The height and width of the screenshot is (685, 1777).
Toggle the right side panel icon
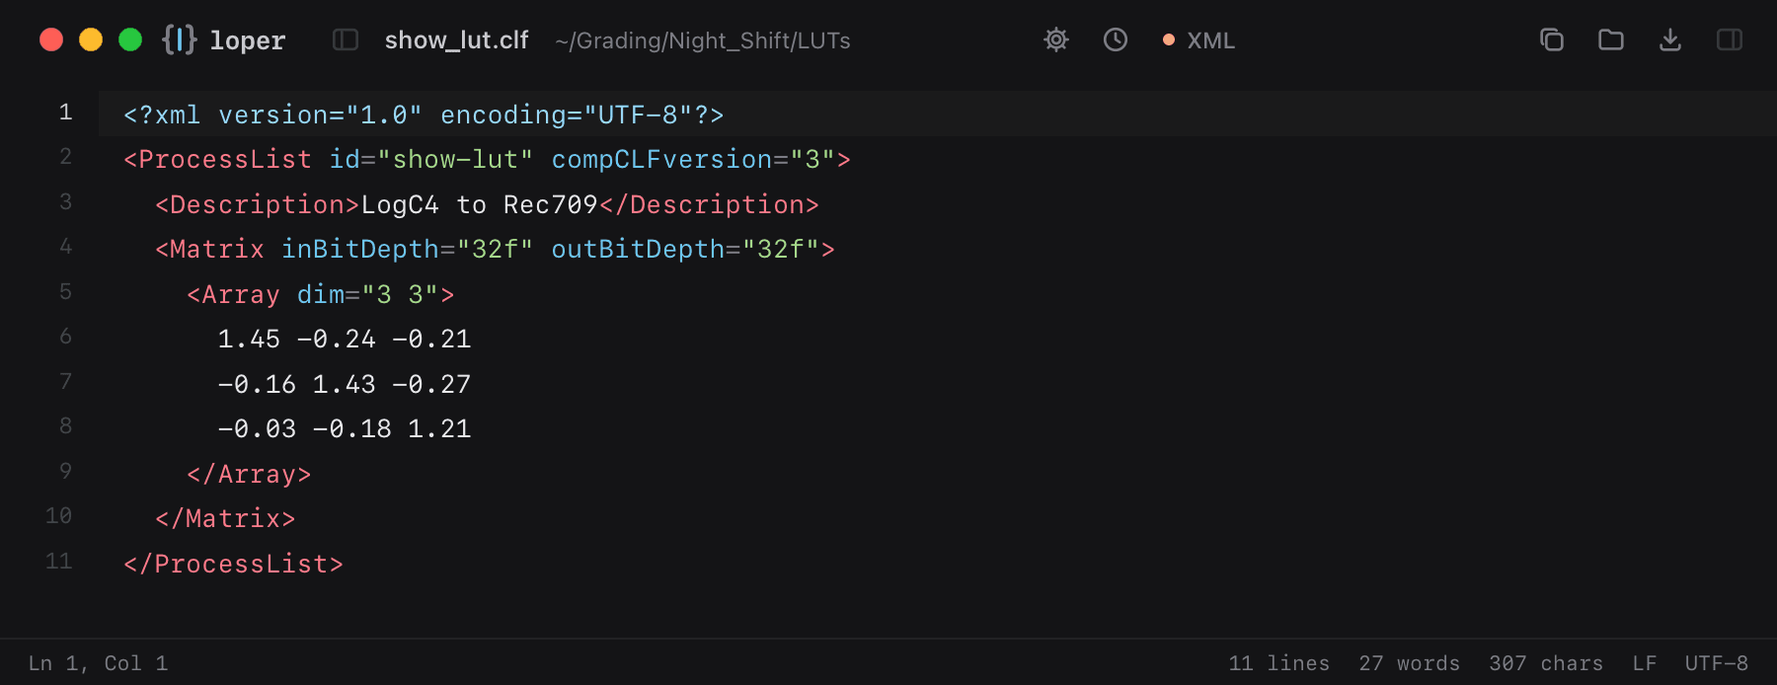click(x=1730, y=39)
